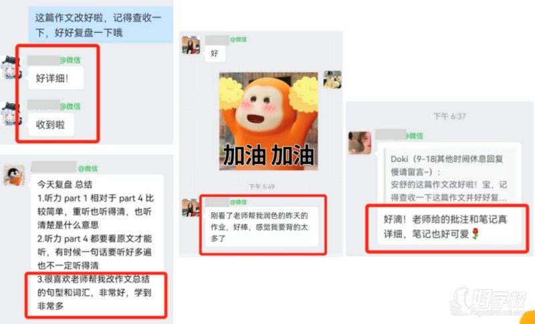The width and height of the screenshot is (535, 324).
Task: Click the anime girl avatar beside 收到啦
Action: 10,114
